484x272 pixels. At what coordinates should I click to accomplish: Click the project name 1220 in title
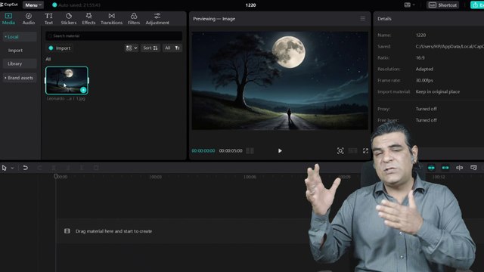pyautogui.click(x=250, y=5)
